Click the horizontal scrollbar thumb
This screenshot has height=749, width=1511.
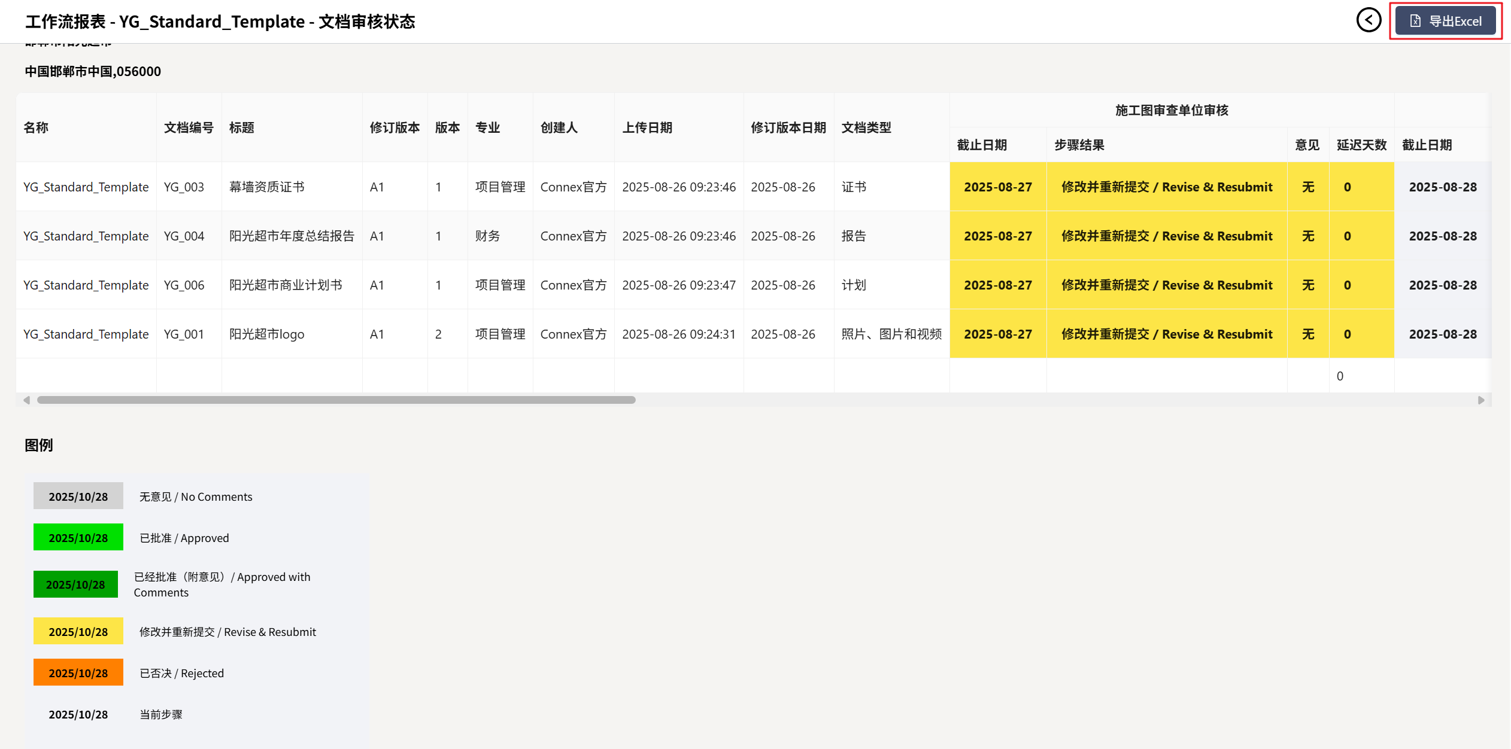pos(336,400)
